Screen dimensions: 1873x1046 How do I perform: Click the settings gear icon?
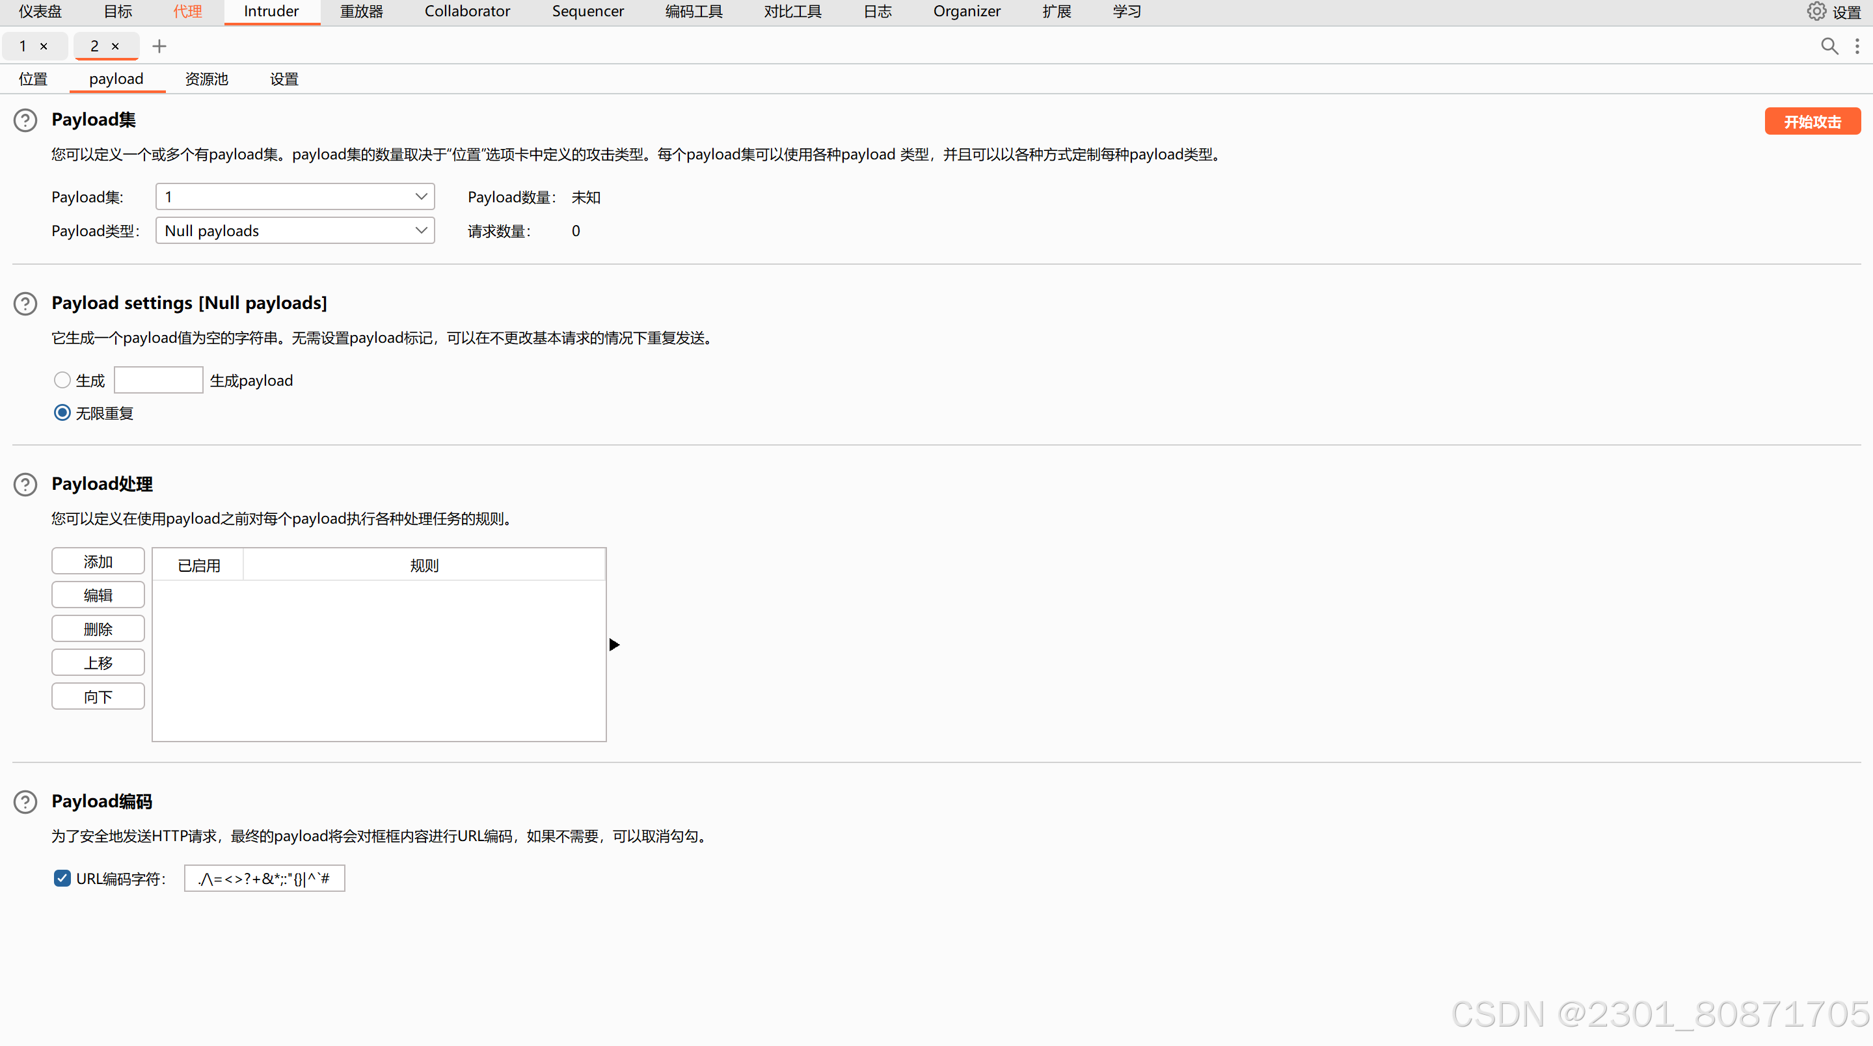[1816, 12]
